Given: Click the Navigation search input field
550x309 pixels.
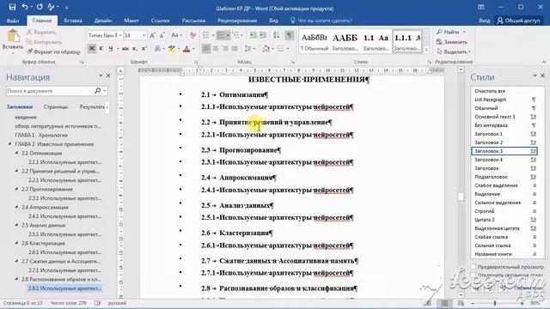Looking at the screenshot, I should tap(50, 91).
